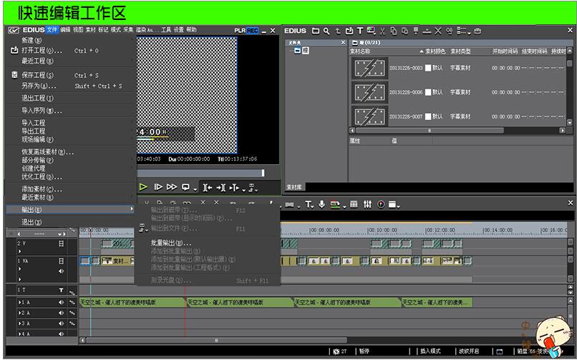
Task: Select 另存为(A)... menu item
Action: 70,86
